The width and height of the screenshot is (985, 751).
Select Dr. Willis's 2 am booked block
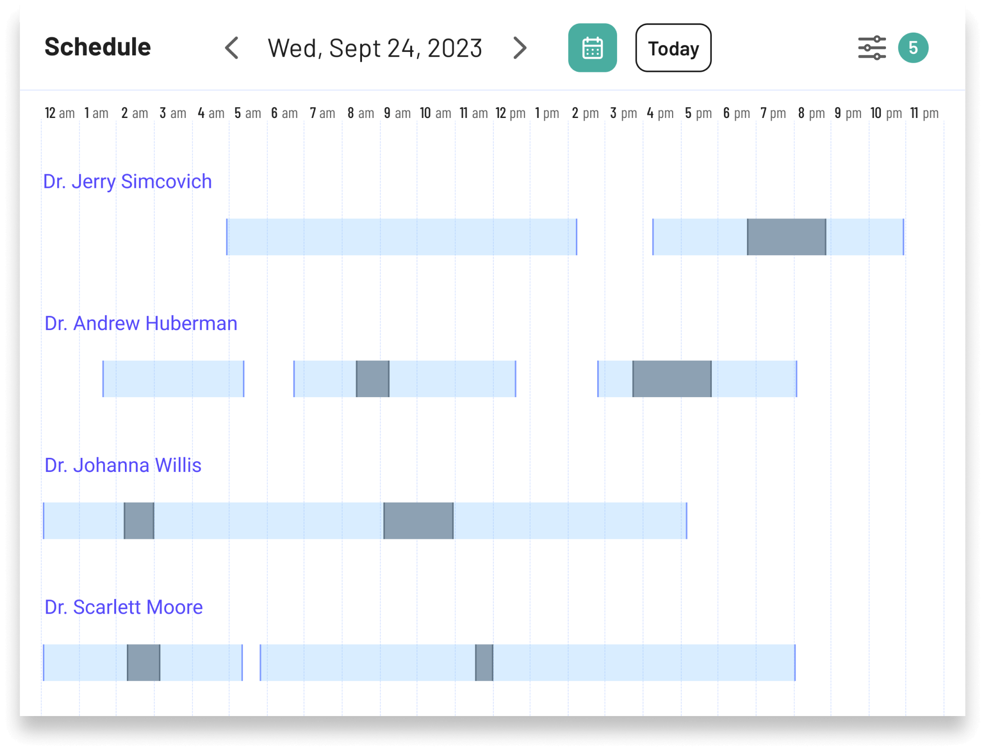click(x=139, y=520)
